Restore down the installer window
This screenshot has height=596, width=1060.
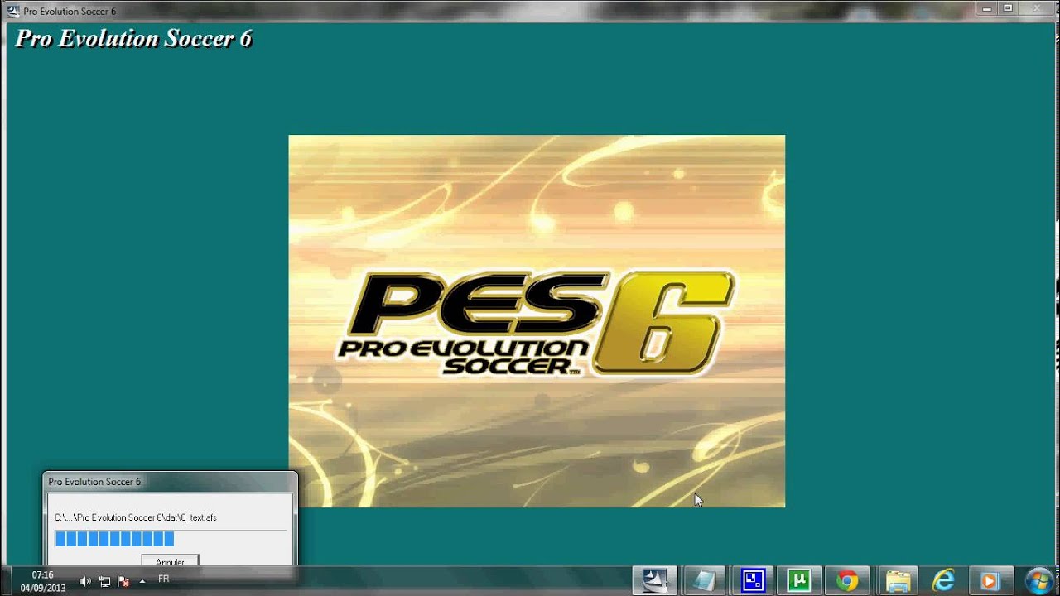(x=1008, y=8)
